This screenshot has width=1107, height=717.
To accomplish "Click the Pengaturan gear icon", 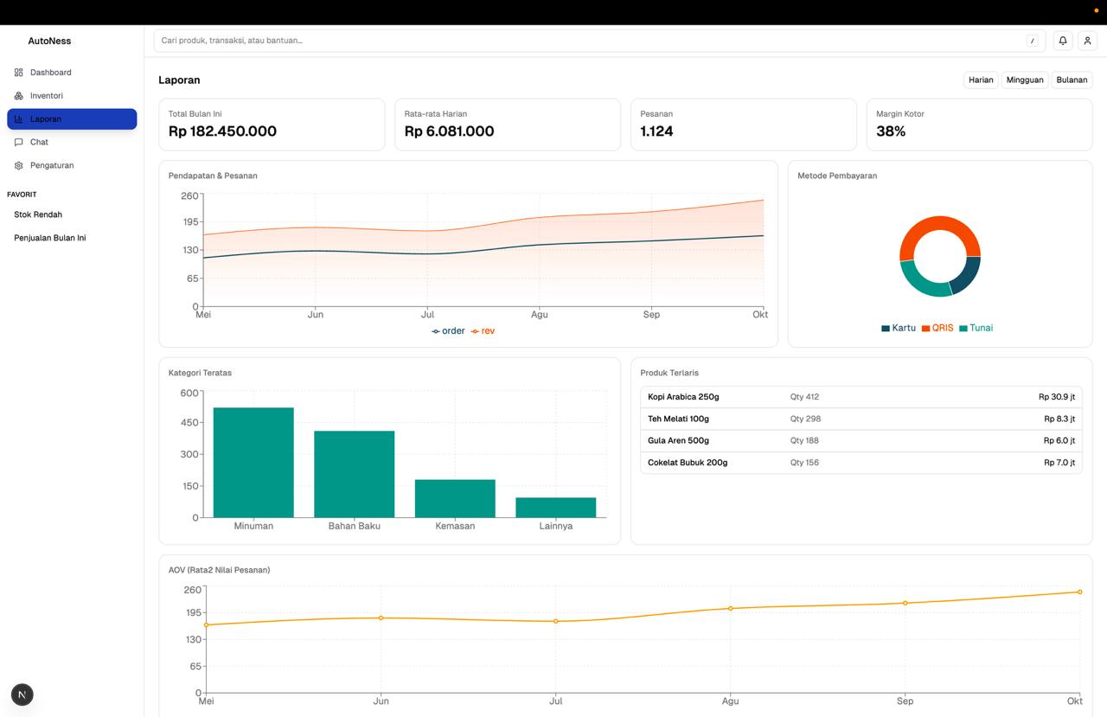I will coord(19,165).
